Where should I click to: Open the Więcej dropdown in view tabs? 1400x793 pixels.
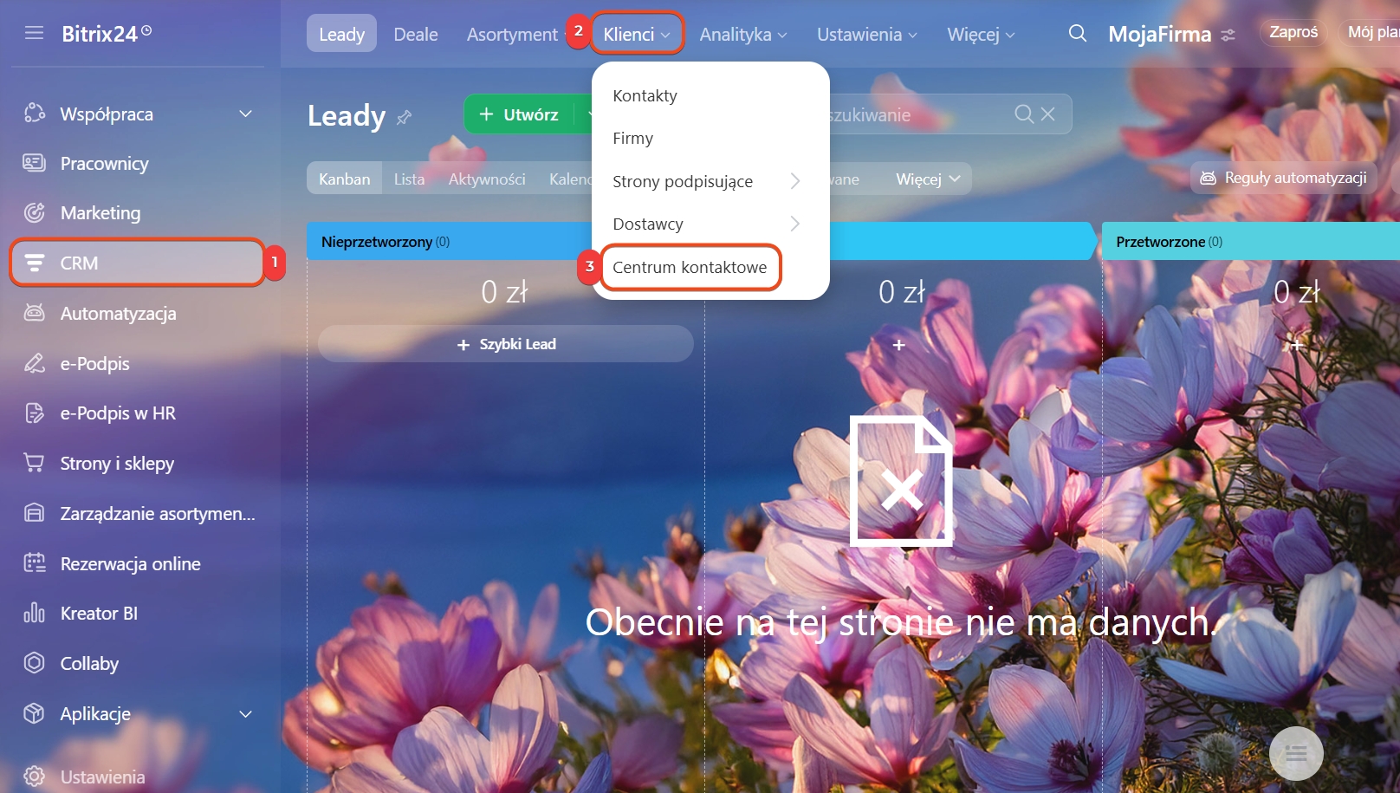tap(928, 179)
